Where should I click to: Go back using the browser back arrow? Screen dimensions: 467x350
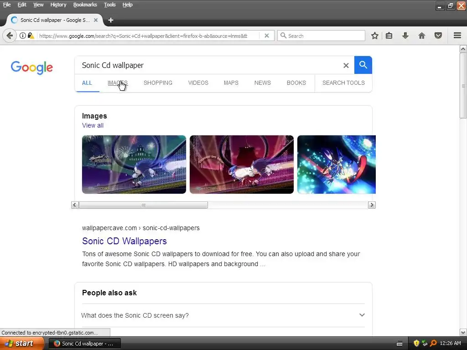[10, 36]
